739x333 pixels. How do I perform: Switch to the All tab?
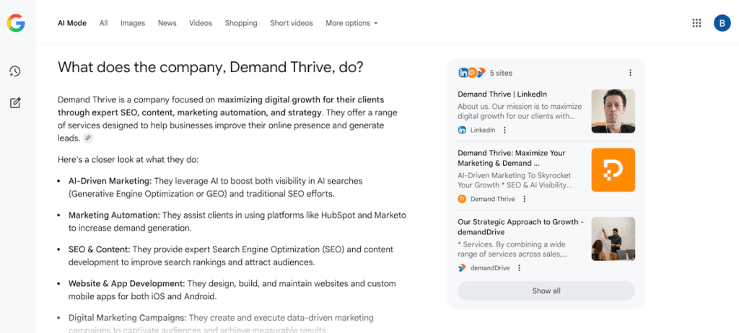pos(104,23)
